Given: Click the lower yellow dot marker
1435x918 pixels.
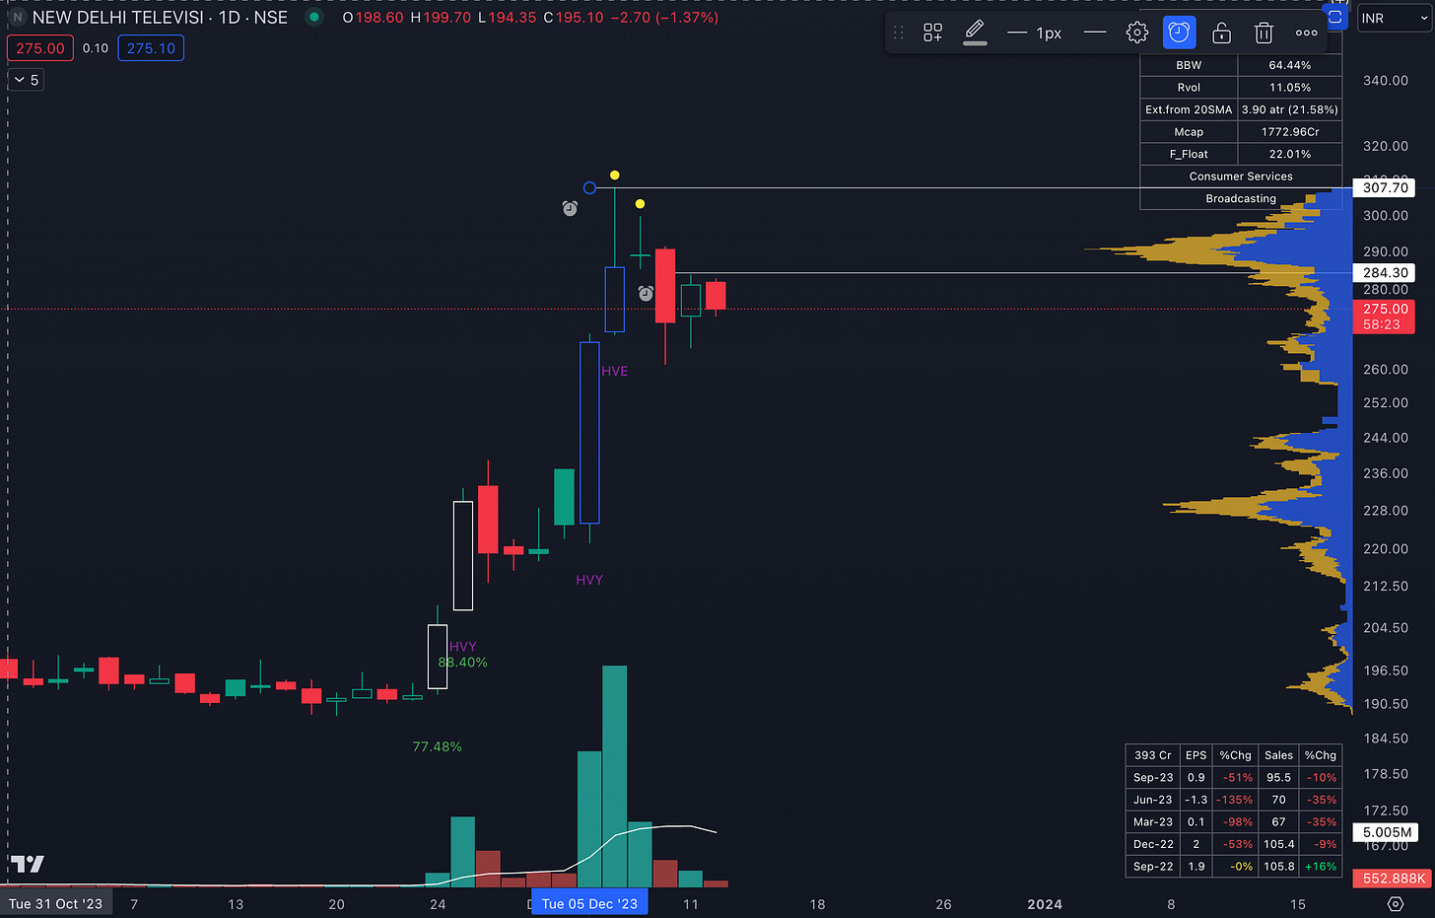Looking at the screenshot, I should 640,204.
